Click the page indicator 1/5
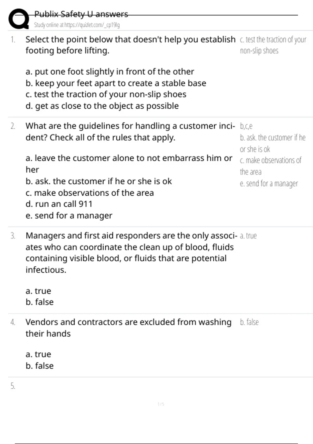 click(x=161, y=404)
